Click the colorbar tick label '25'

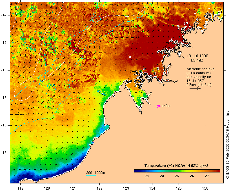177,176
